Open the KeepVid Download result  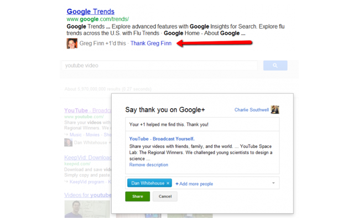(88, 158)
